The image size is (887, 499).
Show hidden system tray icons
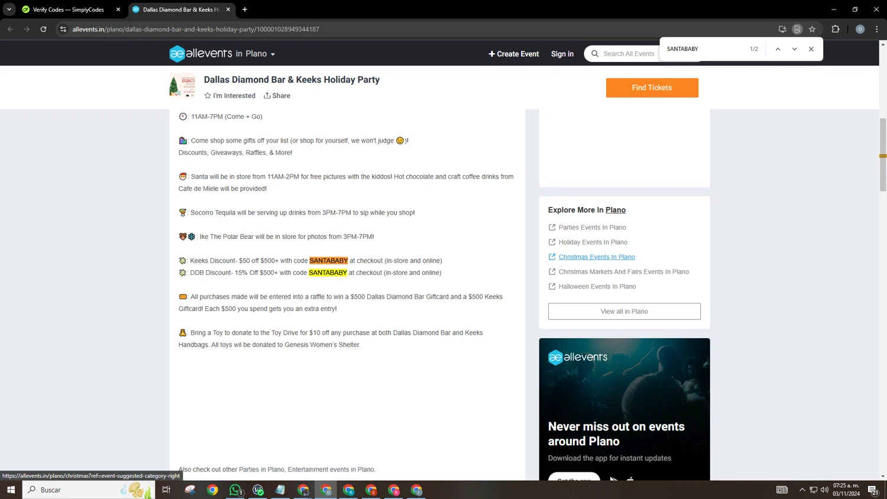(802, 490)
